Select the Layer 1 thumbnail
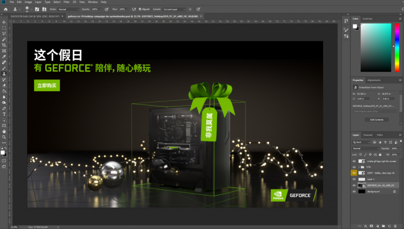This screenshot has height=229, width=404. pyautogui.click(x=362, y=179)
